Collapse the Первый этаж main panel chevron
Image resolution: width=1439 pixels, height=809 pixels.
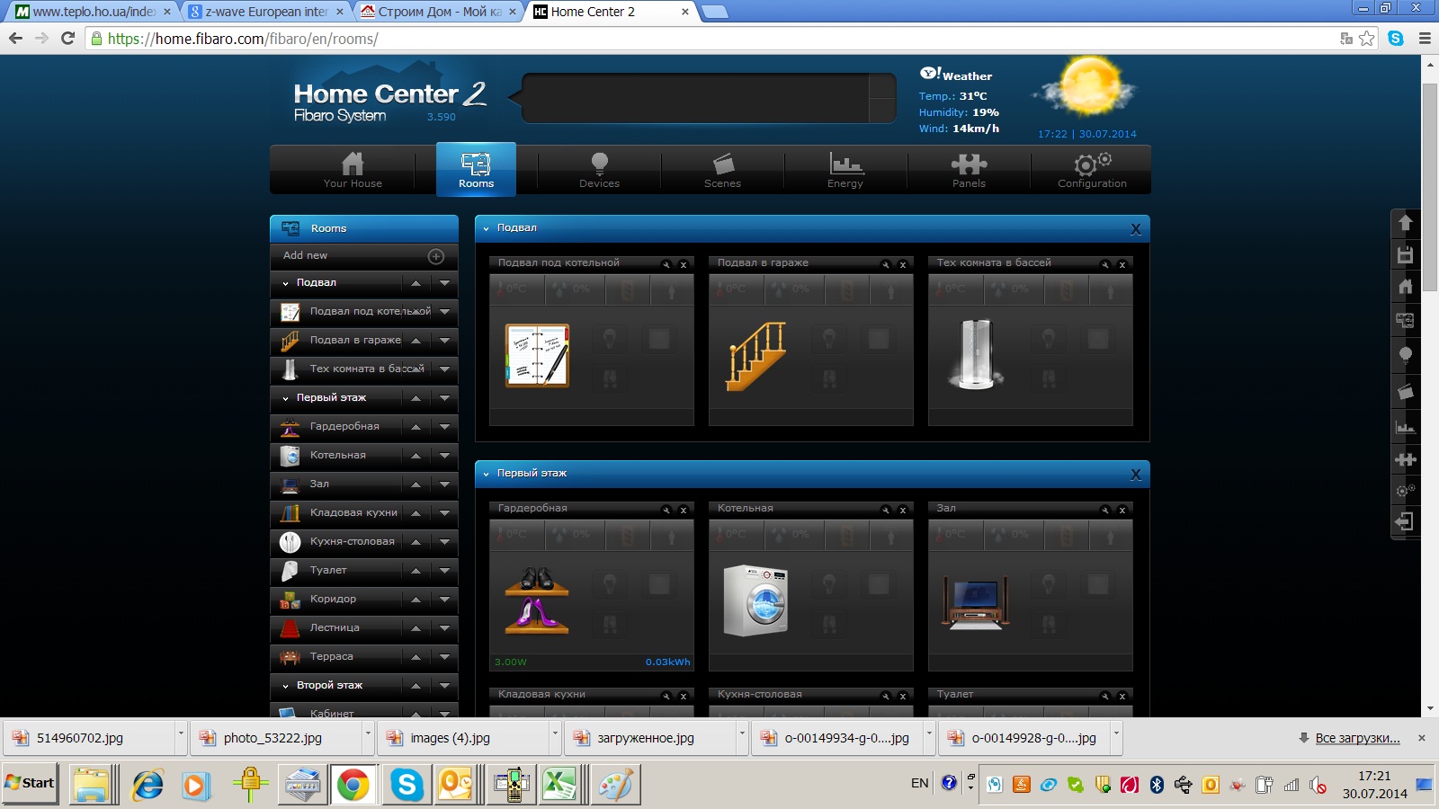pos(487,474)
